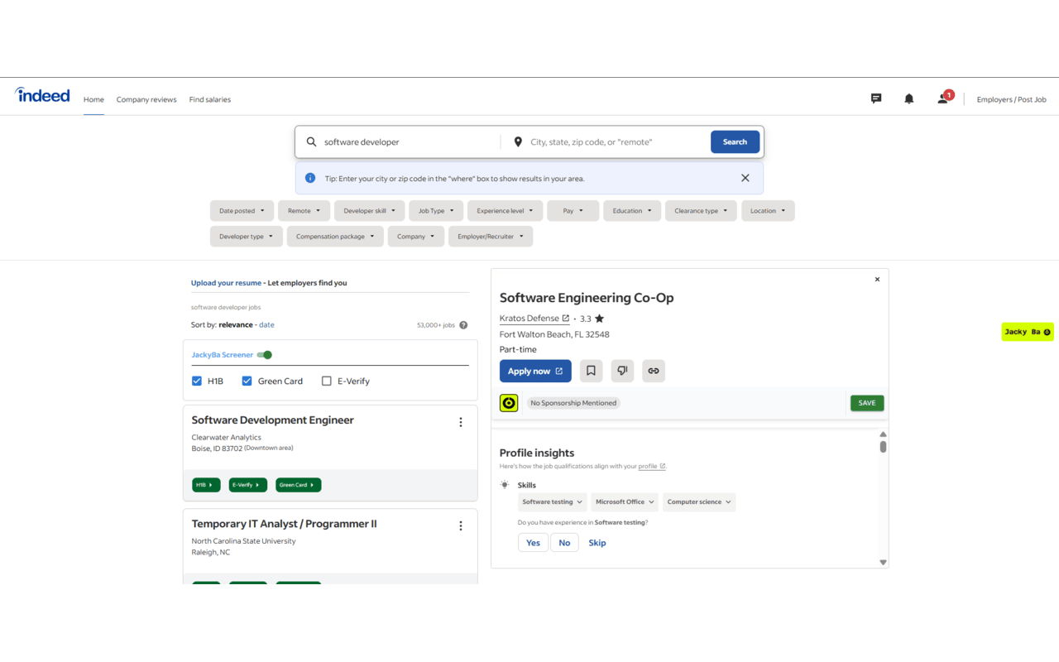The height and width of the screenshot is (662, 1059).
Task: Expand the Developer type filter
Action: coord(247,237)
